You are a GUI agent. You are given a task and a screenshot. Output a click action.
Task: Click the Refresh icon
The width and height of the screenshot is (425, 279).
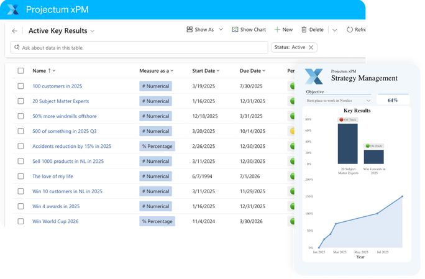tap(350, 30)
